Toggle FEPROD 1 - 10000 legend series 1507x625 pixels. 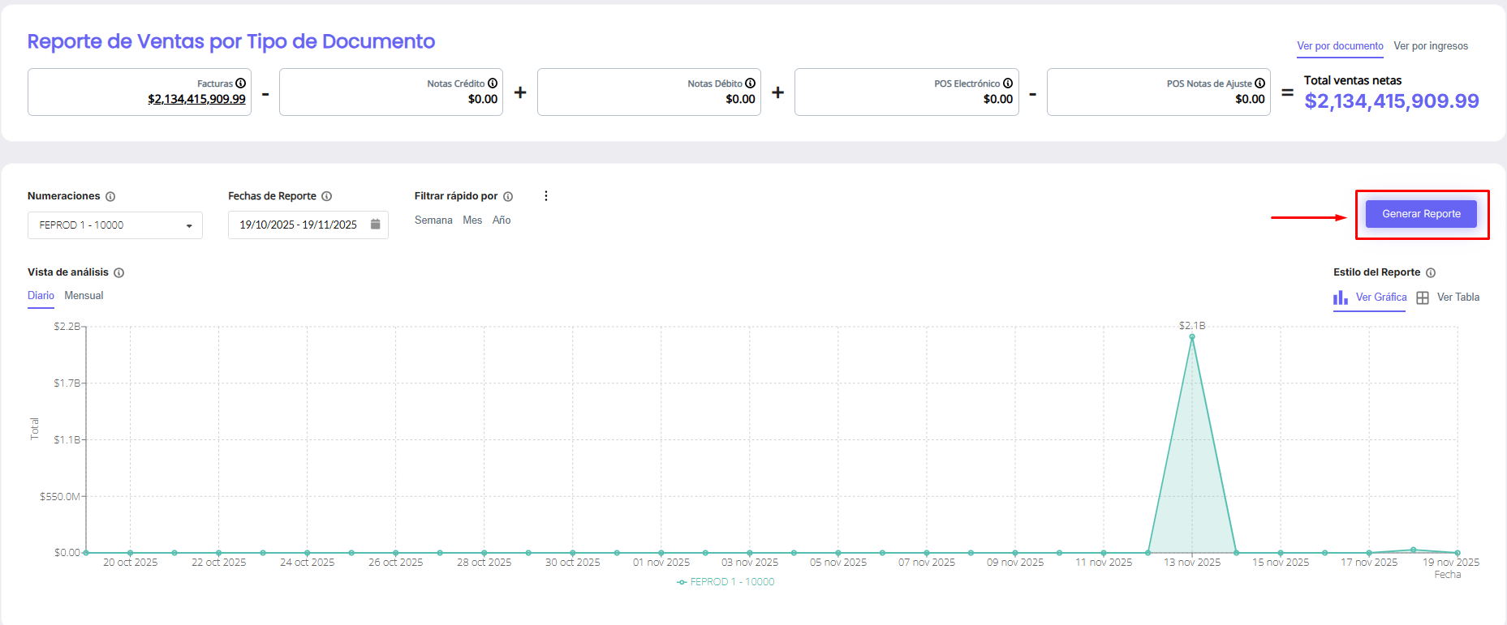(x=726, y=582)
